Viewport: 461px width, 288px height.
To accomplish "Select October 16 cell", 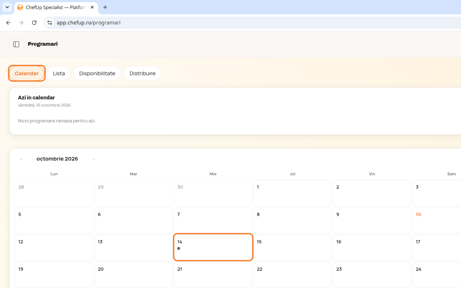I will (x=372, y=247).
